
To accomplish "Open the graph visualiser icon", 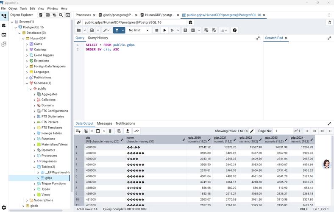I will click(136, 131).
